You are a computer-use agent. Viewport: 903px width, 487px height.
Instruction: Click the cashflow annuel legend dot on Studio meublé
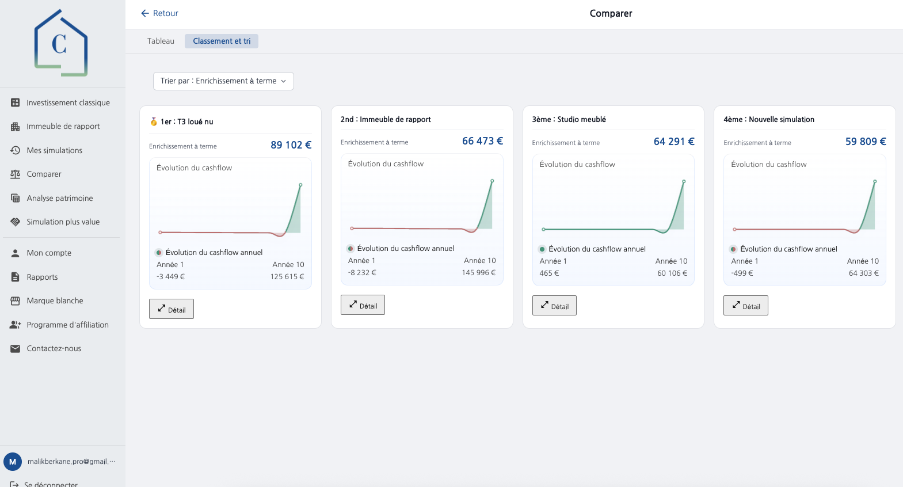[x=542, y=249]
